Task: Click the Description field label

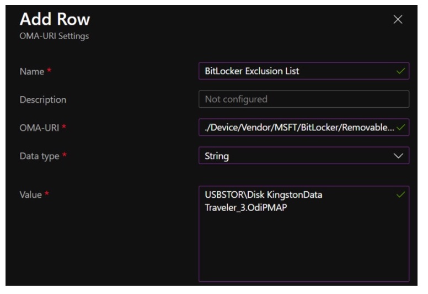Action: click(43, 100)
